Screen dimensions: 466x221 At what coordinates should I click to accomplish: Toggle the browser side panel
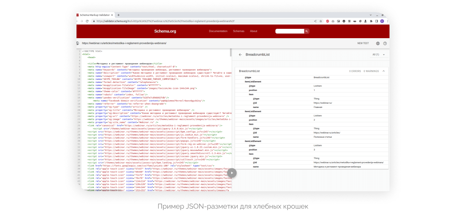point(377,21)
